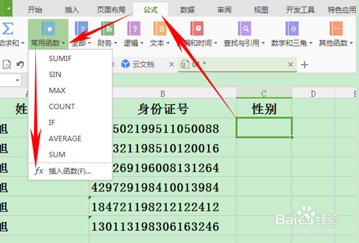The image size is (359, 243).
Task: Click ID cell ending in 502199511050088
Action: [174, 128]
